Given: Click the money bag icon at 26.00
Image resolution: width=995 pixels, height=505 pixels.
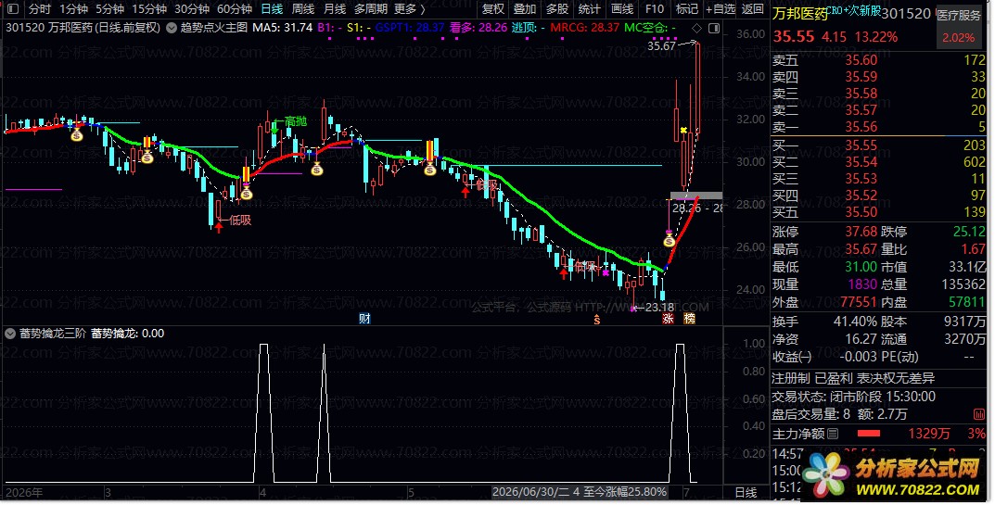Looking at the screenshot, I should pyautogui.click(x=669, y=240).
